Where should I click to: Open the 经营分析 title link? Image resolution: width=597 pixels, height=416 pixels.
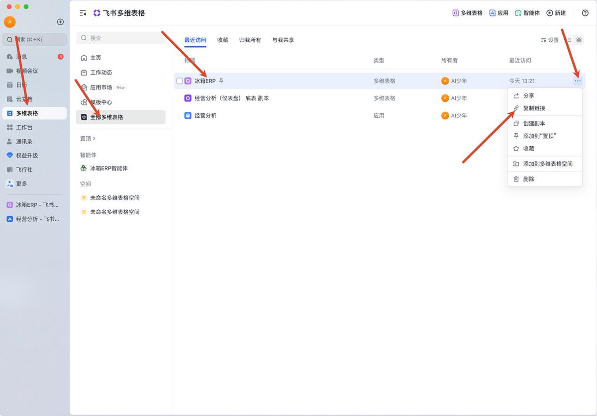tap(205, 115)
